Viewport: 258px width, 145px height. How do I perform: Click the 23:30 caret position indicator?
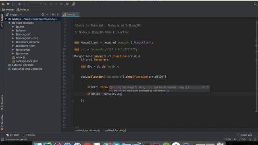[x=227, y=139]
